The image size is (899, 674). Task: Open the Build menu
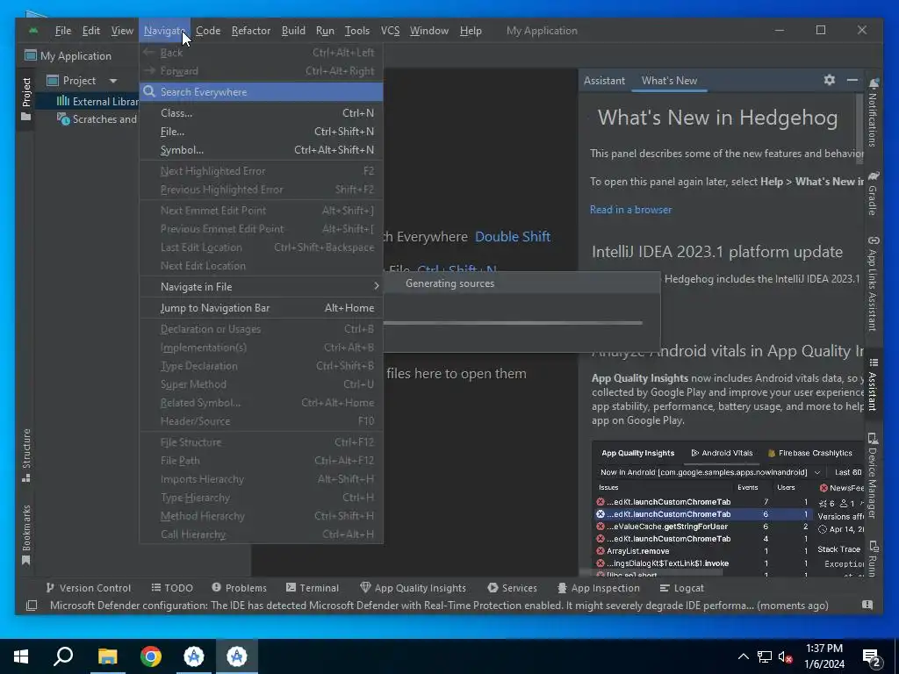pyautogui.click(x=293, y=31)
